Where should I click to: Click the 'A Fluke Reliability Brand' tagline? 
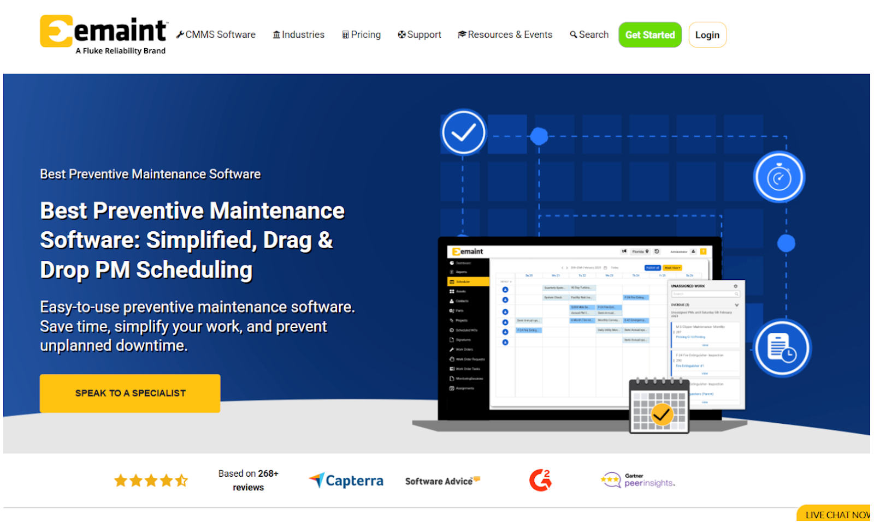coord(121,51)
